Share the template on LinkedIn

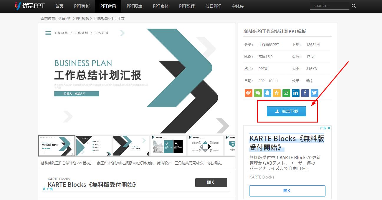(x=295, y=93)
